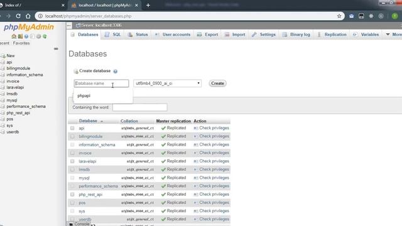The image size is (402, 226).
Task: Open the Replication tab
Action: coord(332,35)
